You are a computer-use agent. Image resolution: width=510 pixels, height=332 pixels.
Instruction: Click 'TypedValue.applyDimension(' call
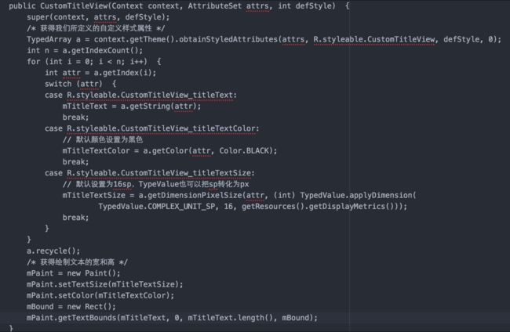point(358,196)
